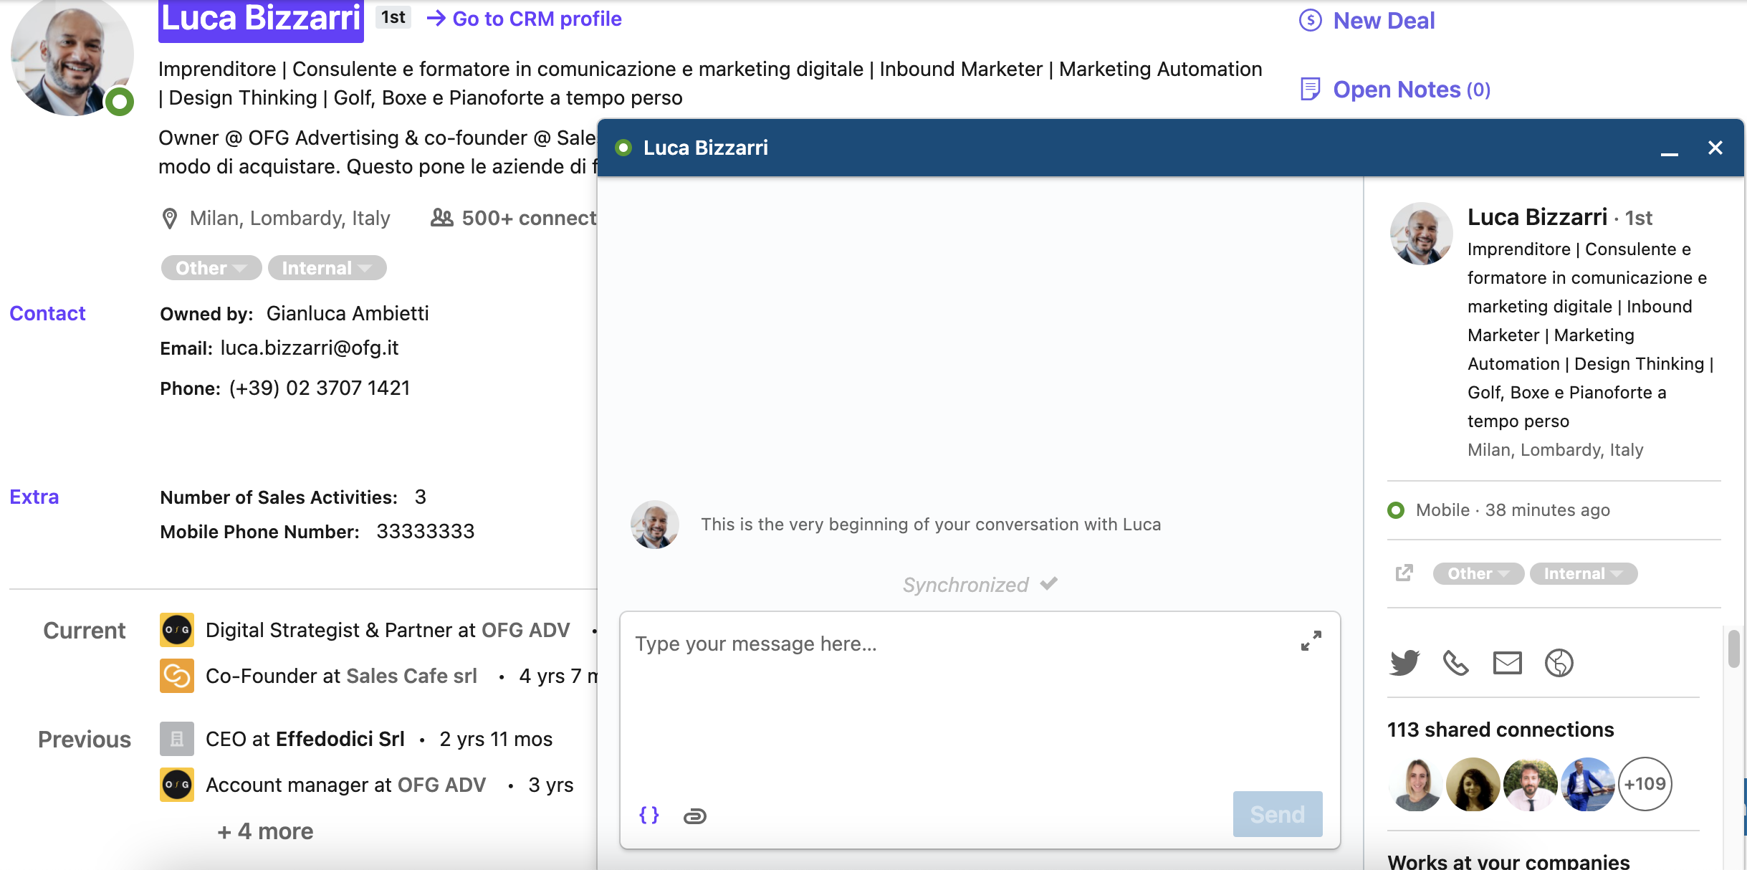Click the green online indicator on large profile photo
Viewport: 1747px width, 870px height.
pyautogui.click(x=120, y=102)
